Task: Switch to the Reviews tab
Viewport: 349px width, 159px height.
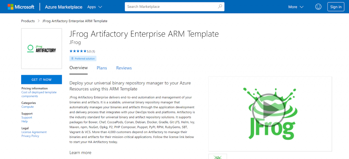Action: (x=124, y=68)
